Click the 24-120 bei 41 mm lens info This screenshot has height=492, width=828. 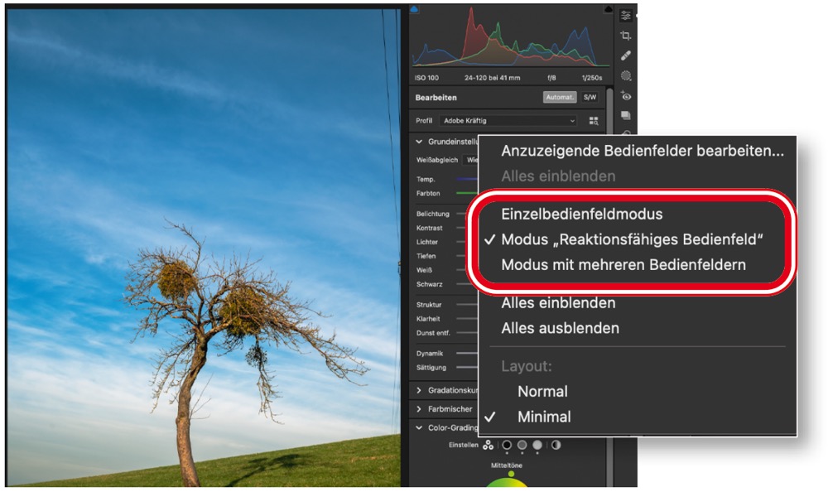492,78
